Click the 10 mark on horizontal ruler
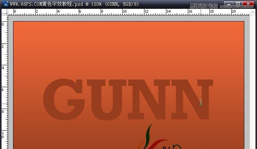257x149 pixels. click(x=124, y=12)
